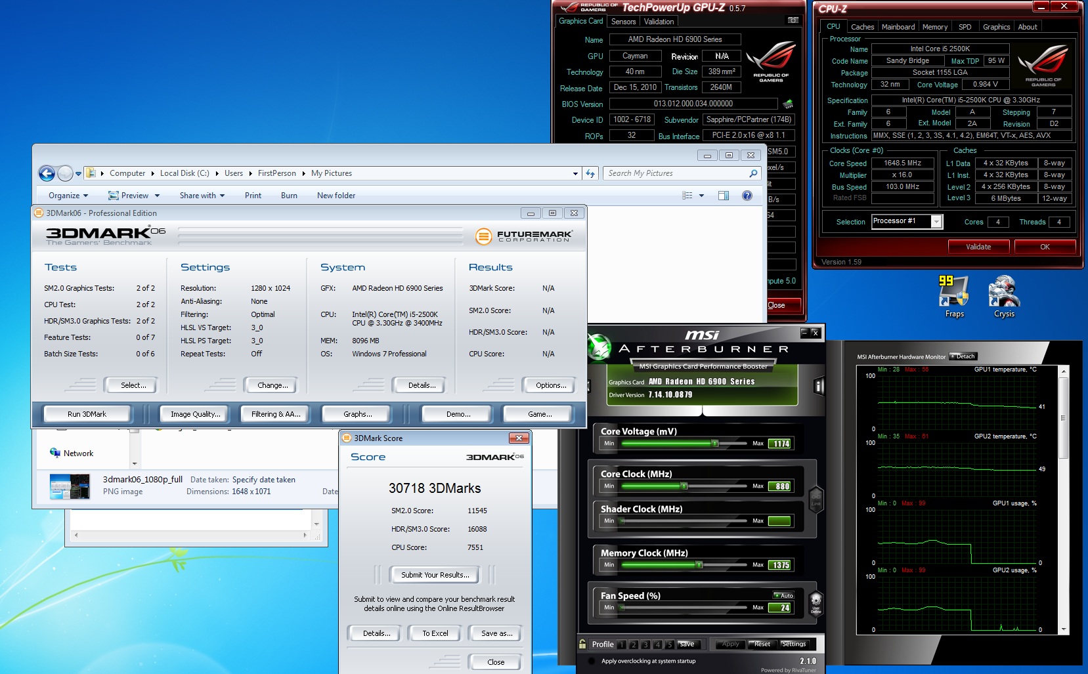Click the magnifier icon in Explorer search
The height and width of the screenshot is (674, 1088).
[x=753, y=173]
